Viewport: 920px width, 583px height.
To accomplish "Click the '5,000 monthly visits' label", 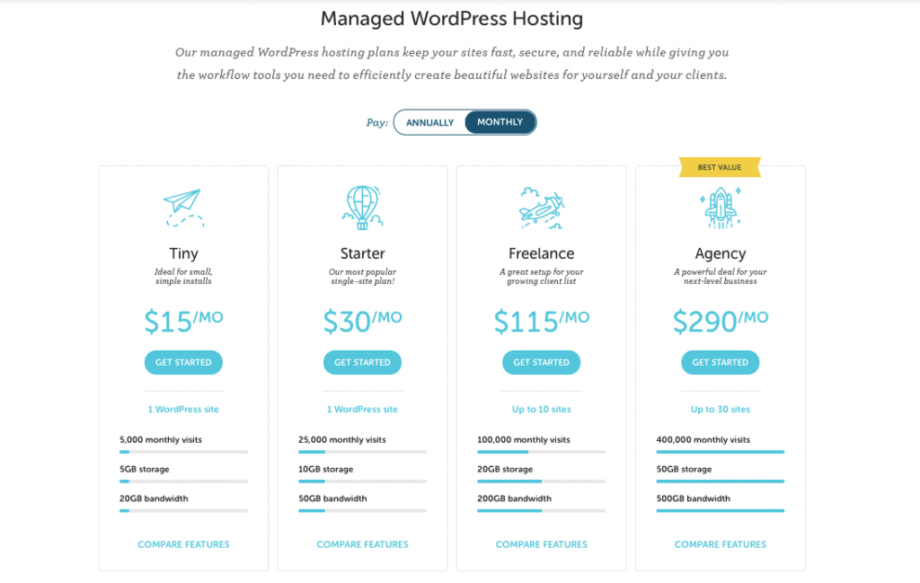I will [161, 440].
